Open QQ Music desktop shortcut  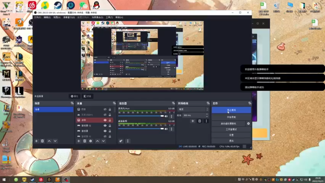click(x=45, y=5)
